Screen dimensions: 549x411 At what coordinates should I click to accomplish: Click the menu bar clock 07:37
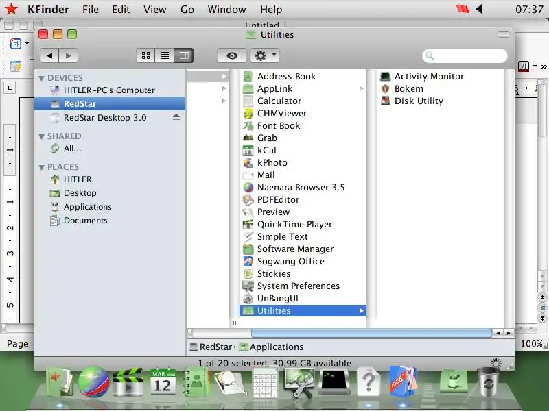click(x=529, y=9)
